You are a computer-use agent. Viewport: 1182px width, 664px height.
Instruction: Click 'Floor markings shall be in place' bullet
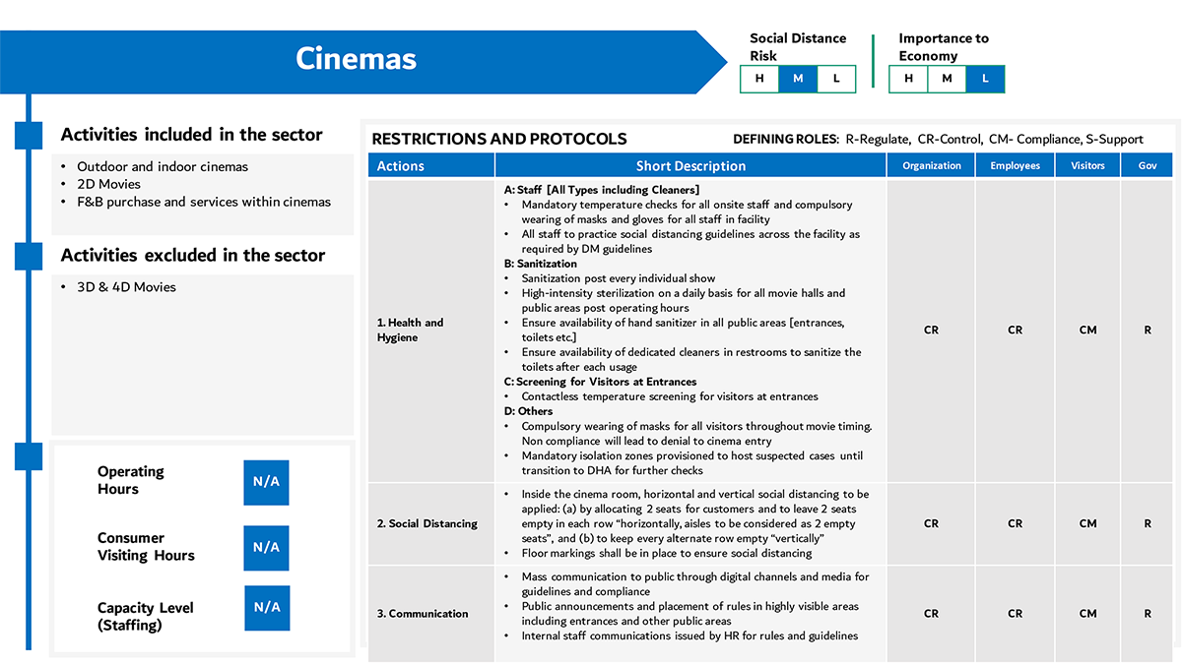(667, 553)
